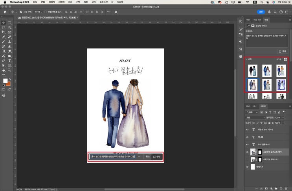Viewport: 292px width, 191px height.
Task: Click the orange background color swatch
Action: pyautogui.click(x=8, y=83)
